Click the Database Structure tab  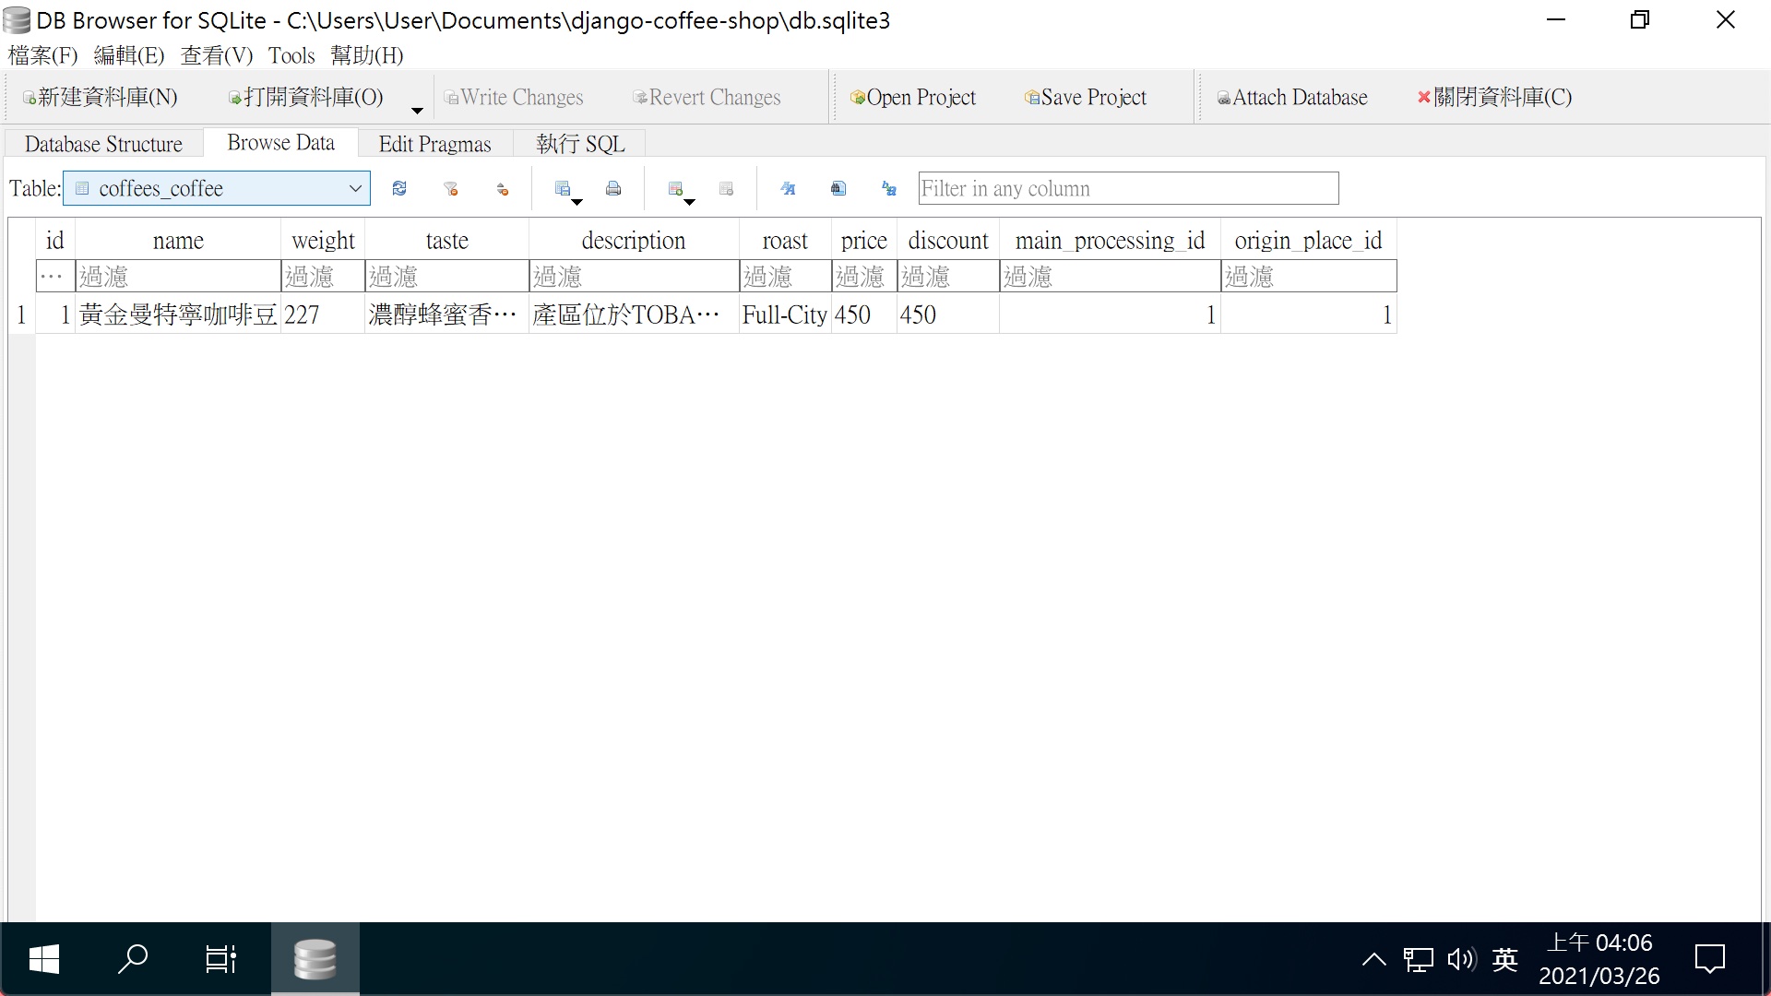click(102, 144)
